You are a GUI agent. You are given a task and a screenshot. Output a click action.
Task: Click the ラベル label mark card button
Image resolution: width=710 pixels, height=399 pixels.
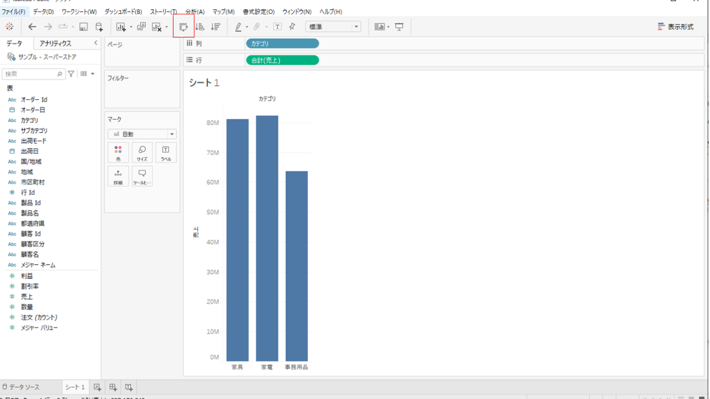pyautogui.click(x=166, y=153)
